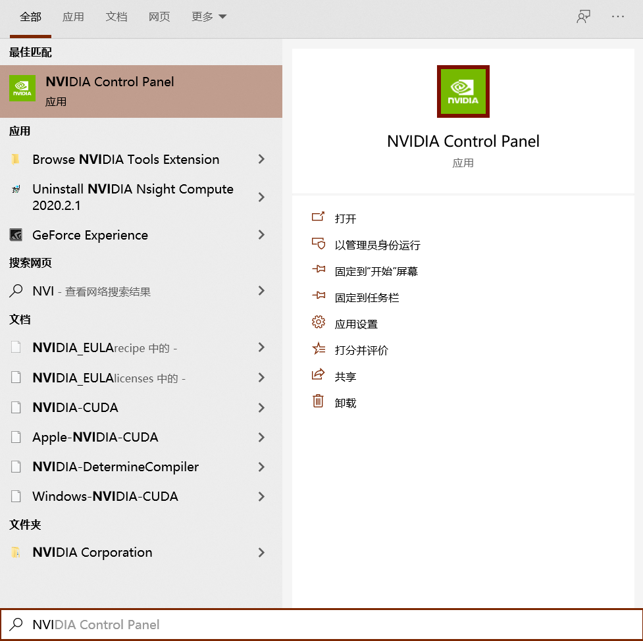Image resolution: width=643 pixels, height=641 pixels.
Task: Click the open (打开) icon
Action: pyautogui.click(x=319, y=217)
